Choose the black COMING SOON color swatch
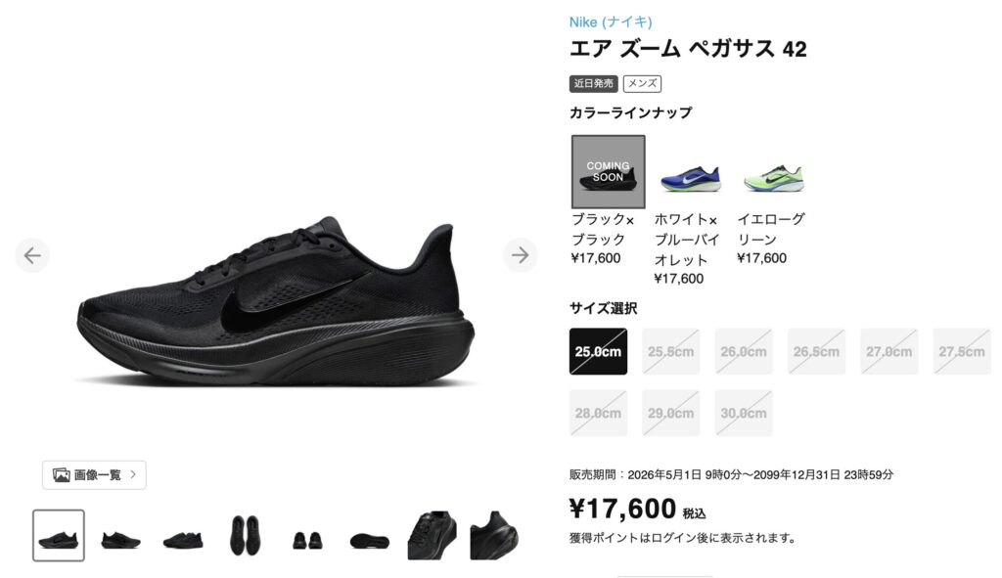The width and height of the screenshot is (1002, 578). tap(608, 171)
